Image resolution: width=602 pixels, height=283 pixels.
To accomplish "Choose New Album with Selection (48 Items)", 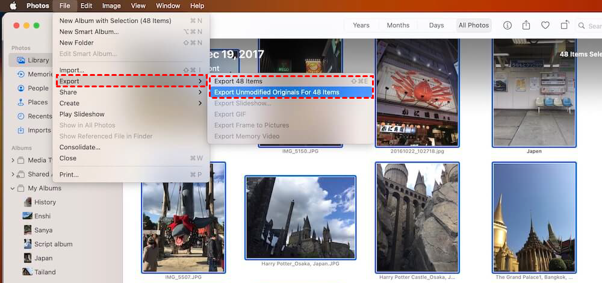I will (131, 20).
